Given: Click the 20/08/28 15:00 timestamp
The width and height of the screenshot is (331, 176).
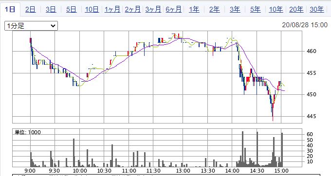Looking at the screenshot, I should 305,25.
